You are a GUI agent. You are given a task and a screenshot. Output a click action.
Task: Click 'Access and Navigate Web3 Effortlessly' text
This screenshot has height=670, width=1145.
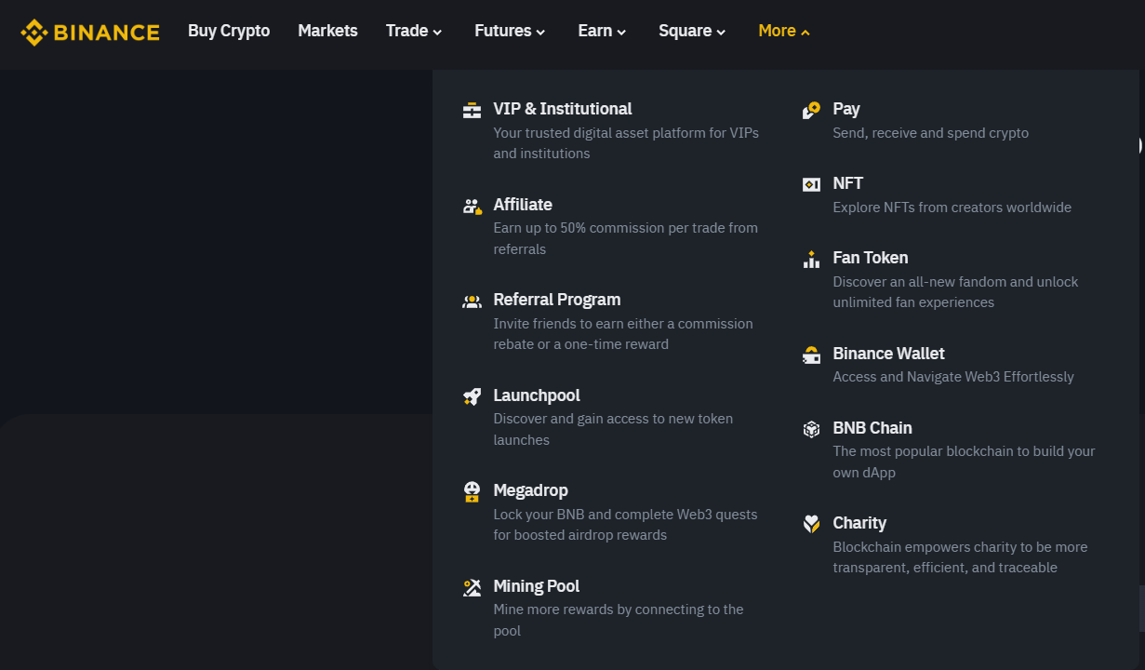point(953,377)
